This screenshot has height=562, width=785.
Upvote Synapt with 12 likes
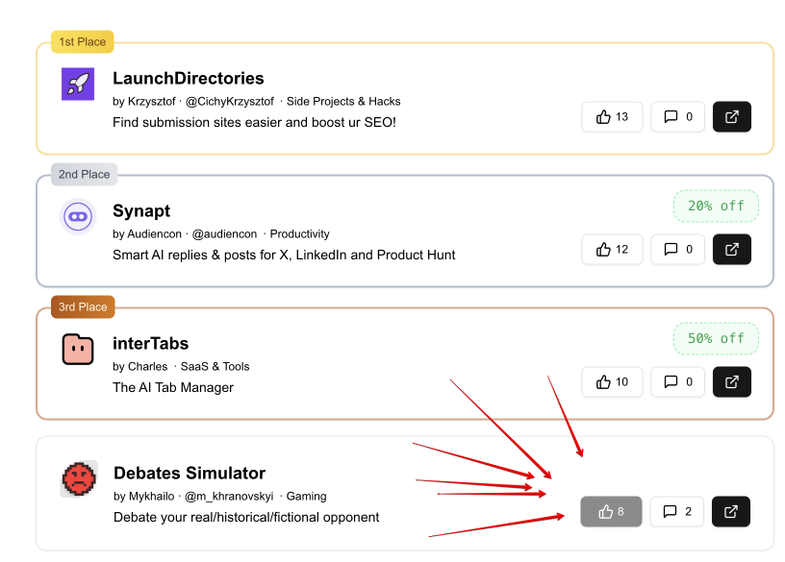(x=612, y=250)
